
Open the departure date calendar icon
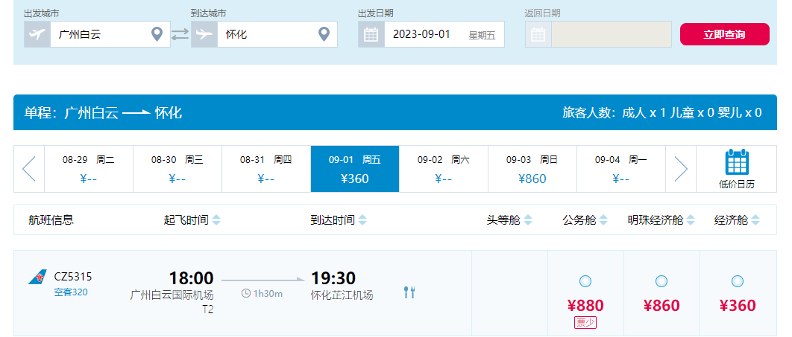pos(371,34)
